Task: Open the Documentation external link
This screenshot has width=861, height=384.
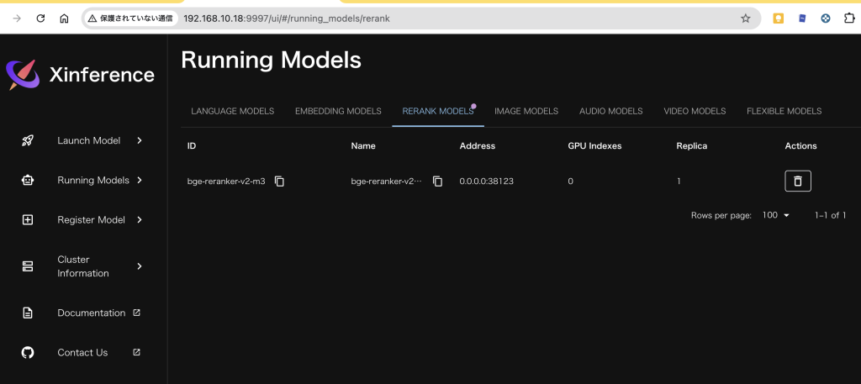Action: click(136, 313)
